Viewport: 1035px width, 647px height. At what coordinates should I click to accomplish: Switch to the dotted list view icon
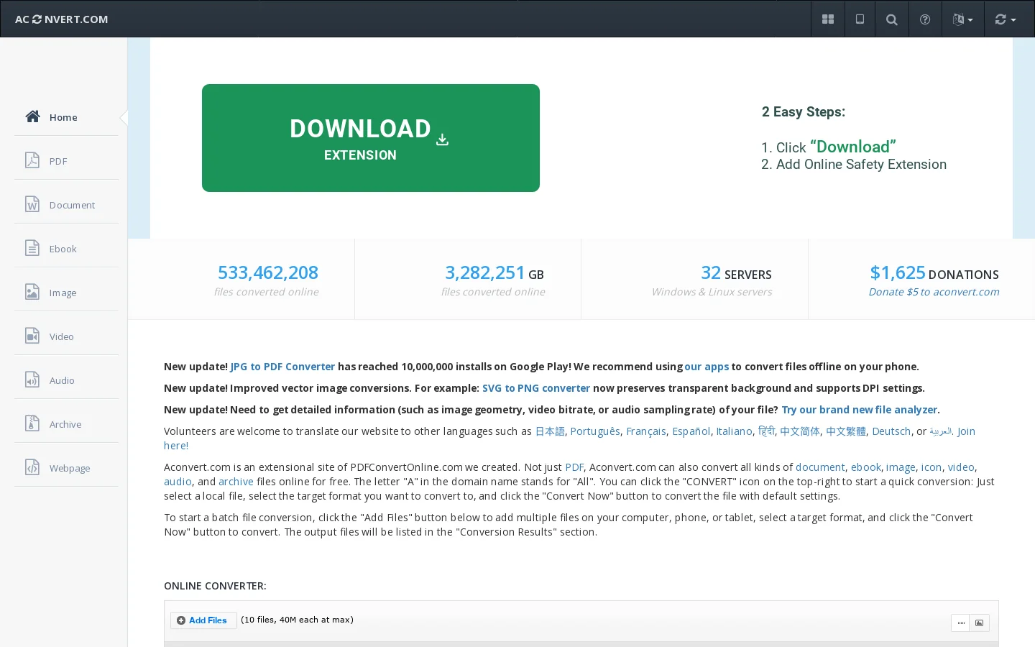click(961, 623)
